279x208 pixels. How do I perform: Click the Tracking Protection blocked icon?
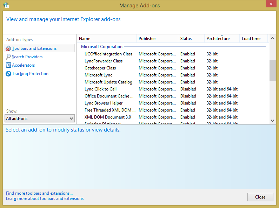[x=8, y=74]
